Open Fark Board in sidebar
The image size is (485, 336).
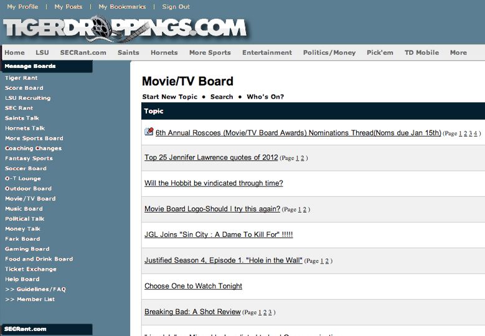[22, 239]
